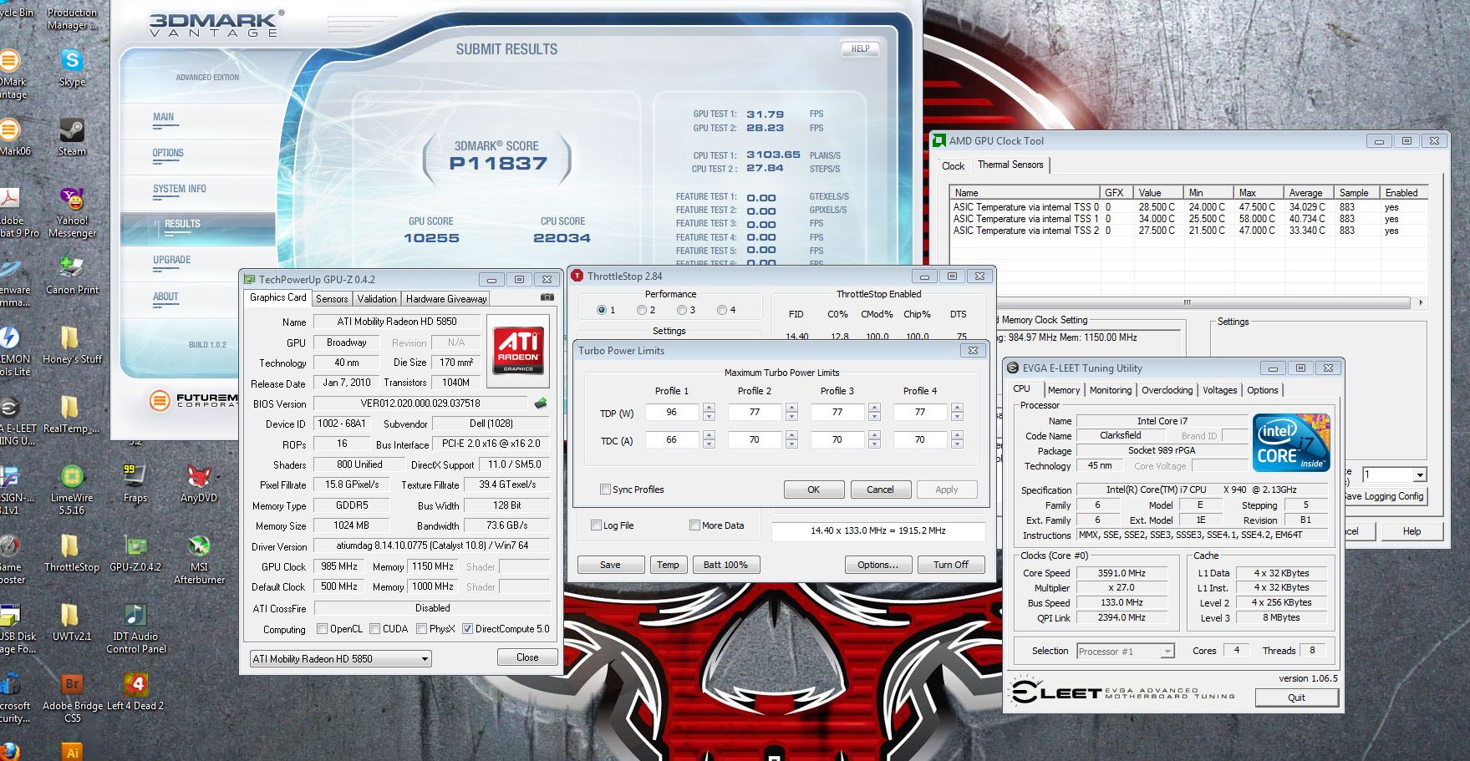Launch MSI Afterburner from the desktop
The width and height of the screenshot is (1470, 761).
pos(199,547)
